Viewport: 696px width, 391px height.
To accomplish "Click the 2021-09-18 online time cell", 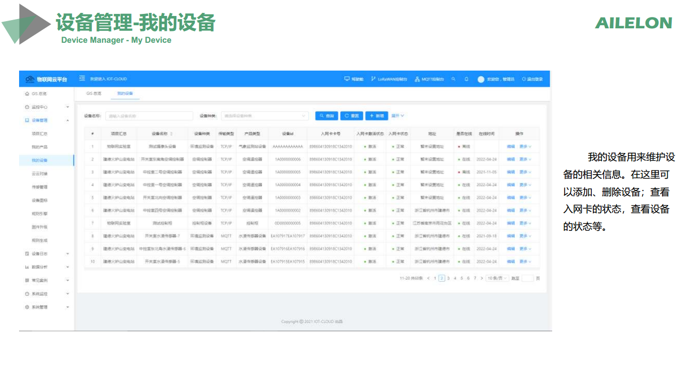I will coord(487,236).
